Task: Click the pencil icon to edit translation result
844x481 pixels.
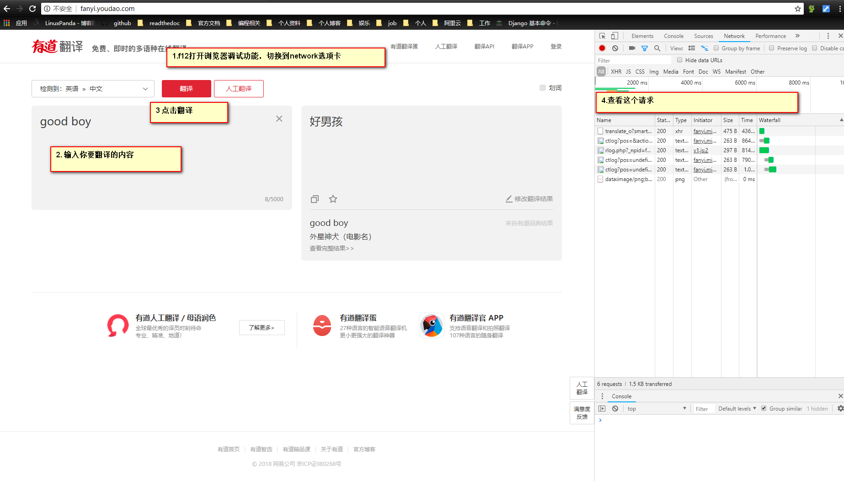Action: point(509,199)
